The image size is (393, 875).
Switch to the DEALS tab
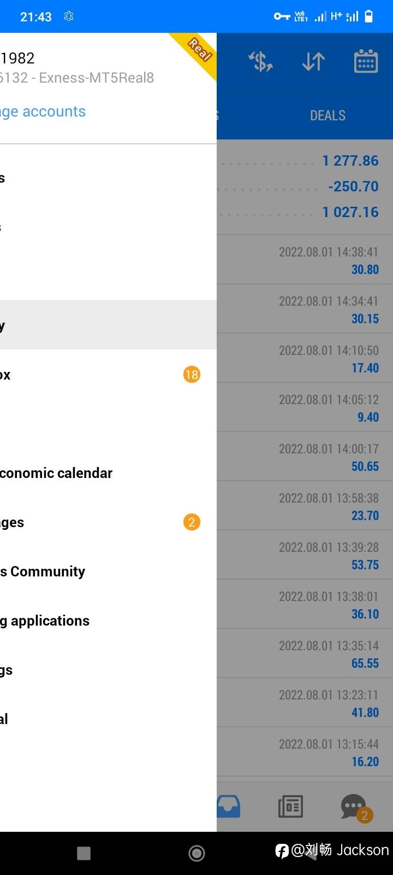327,115
